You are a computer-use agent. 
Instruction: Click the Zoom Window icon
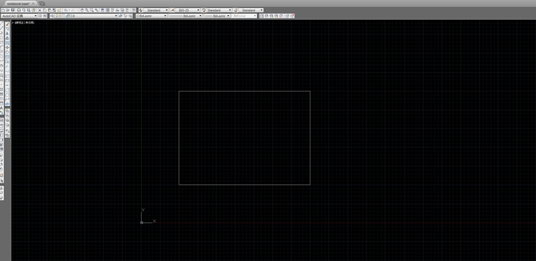click(92, 10)
